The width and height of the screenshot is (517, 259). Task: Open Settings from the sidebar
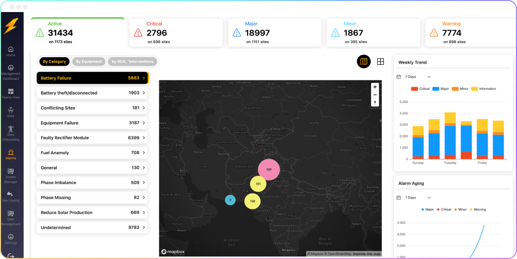point(11,238)
